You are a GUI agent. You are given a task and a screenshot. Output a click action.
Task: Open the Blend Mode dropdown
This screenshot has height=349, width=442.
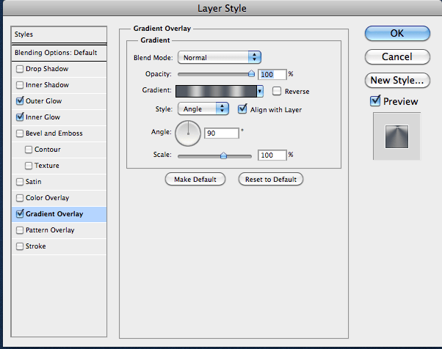point(220,57)
